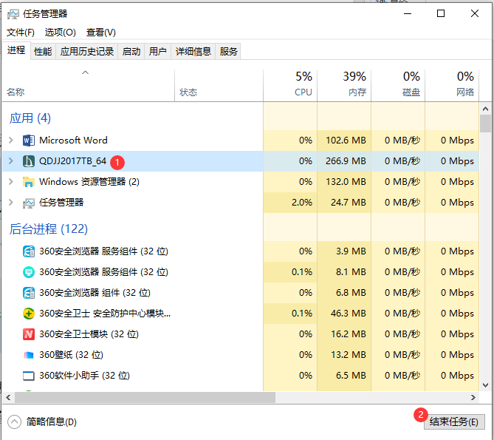This screenshot has width=494, height=440.
Task: Click the 132.0 MB memory value
Action: 346,182
